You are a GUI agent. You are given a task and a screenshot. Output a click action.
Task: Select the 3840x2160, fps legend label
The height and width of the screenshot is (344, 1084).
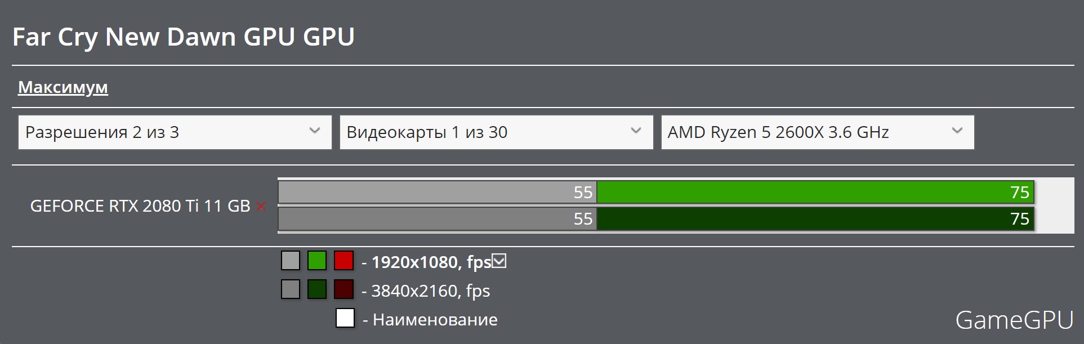point(431,291)
